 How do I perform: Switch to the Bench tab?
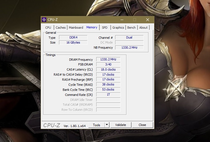131,28
